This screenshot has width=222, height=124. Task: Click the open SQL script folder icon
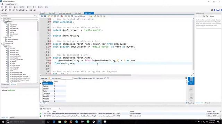coord(42,16)
